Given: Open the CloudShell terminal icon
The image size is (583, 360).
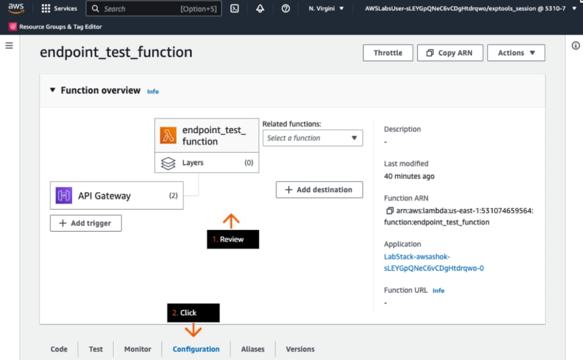Looking at the screenshot, I should 235,8.
